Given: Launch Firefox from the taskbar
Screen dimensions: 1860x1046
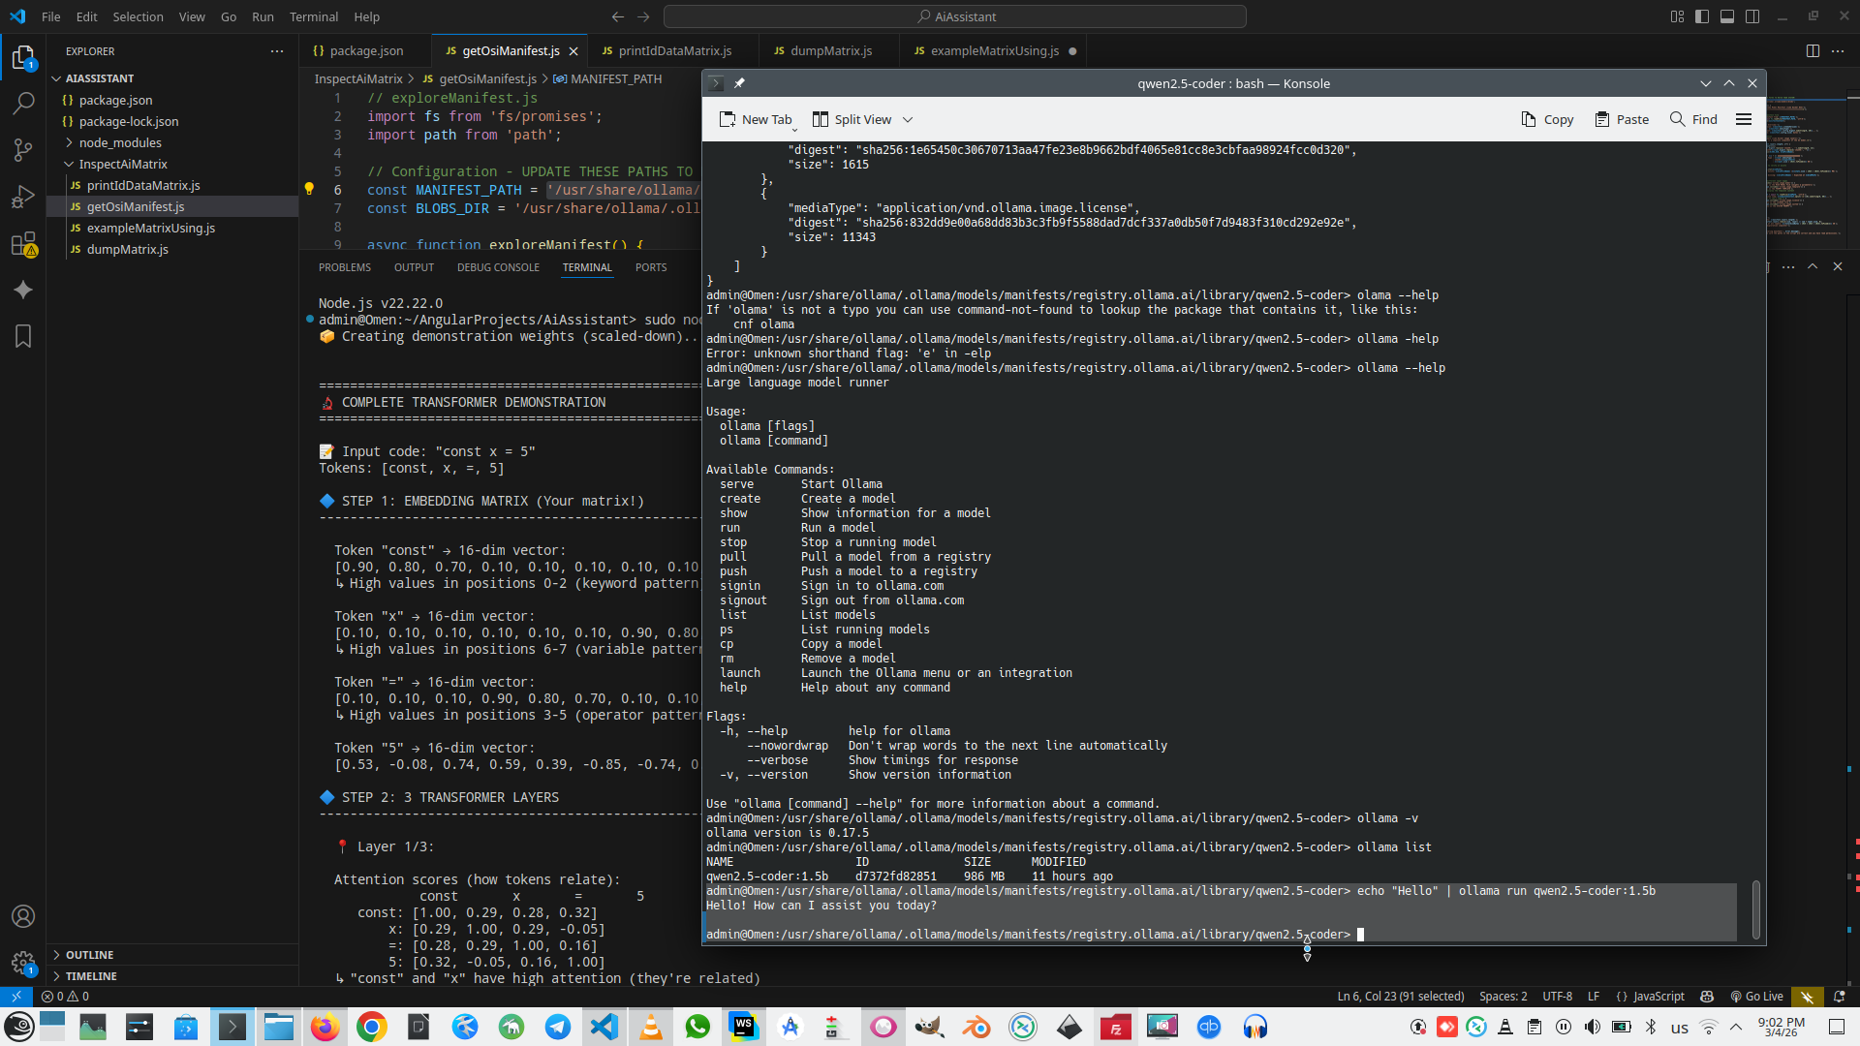Looking at the screenshot, I should (x=325, y=1027).
